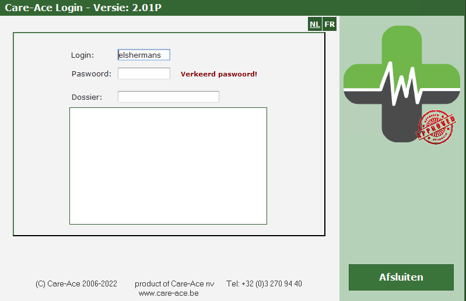Image resolution: width=466 pixels, height=301 pixels.
Task: Click the telephone number +32 (0)3 270 94 40
Action: [x=272, y=283]
